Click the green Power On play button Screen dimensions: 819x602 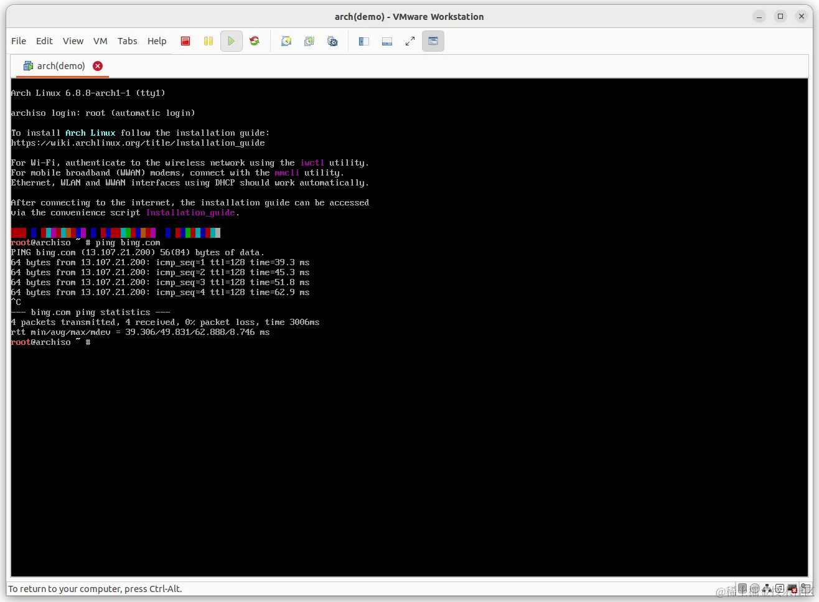click(232, 41)
